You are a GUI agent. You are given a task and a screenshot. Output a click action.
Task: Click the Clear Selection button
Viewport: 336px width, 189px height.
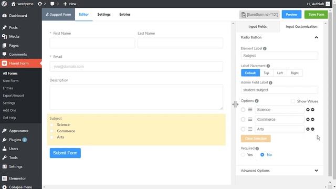pos(256,139)
